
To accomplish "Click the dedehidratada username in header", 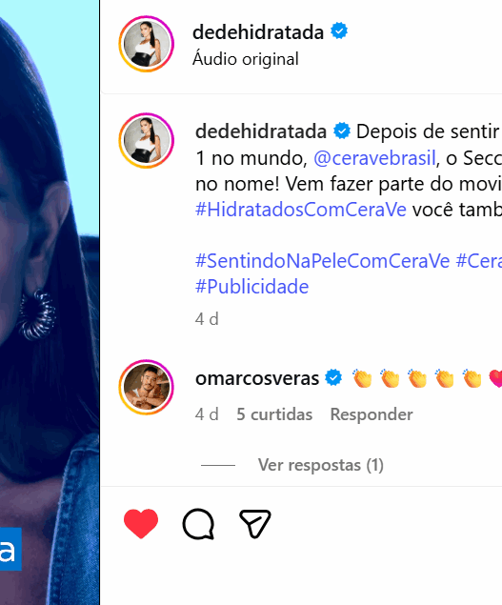I will (x=258, y=32).
